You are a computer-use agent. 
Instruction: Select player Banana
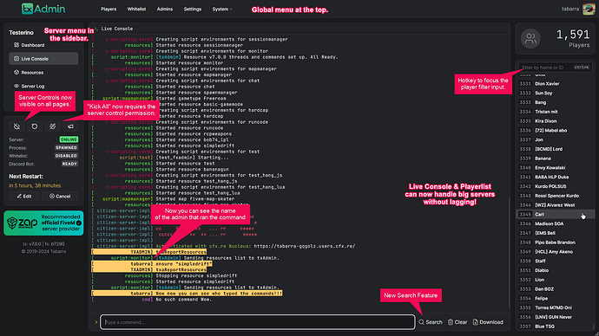tap(555, 158)
